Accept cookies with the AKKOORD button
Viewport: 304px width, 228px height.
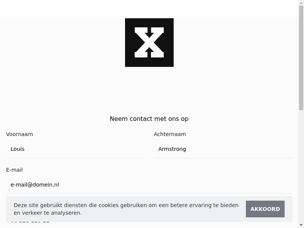click(x=265, y=209)
